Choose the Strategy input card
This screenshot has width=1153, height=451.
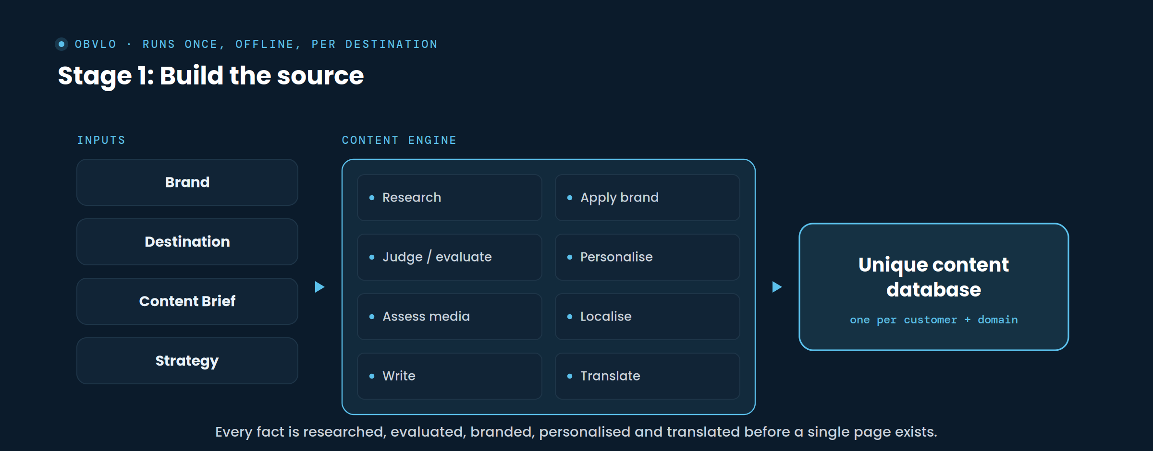click(x=187, y=361)
